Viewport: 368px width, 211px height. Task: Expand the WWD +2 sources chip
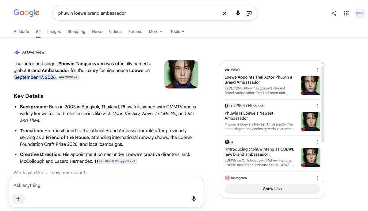coord(69,77)
